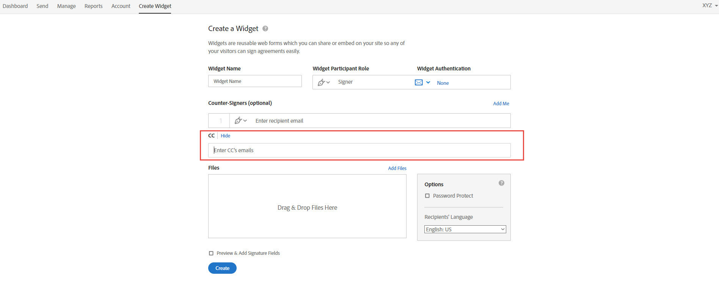
Task: Click the envelope icon in Widget Authentication
Action: click(419, 82)
